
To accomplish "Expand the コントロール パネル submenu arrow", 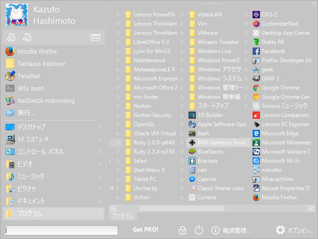I will [x=100, y=152].
